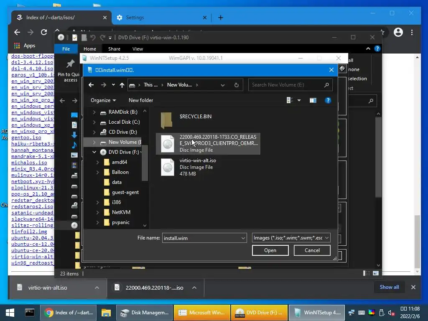Open the michalos.iso link
Image resolution: width=428 pixels, height=321 pixels.
point(29,163)
